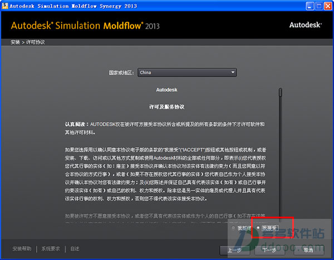Click the Autodesk logo at top right
The image size is (334, 260).
[x=306, y=25]
